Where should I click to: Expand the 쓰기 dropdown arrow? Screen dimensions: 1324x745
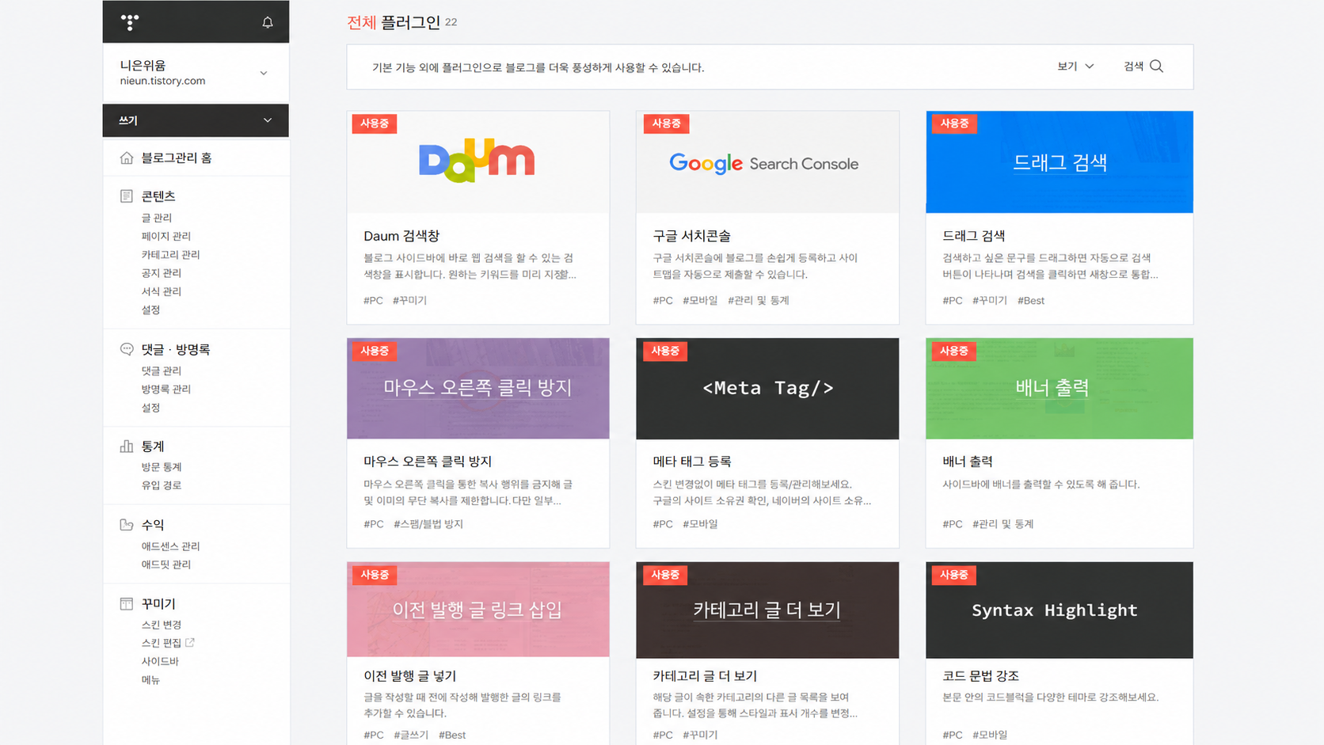pyautogui.click(x=268, y=120)
